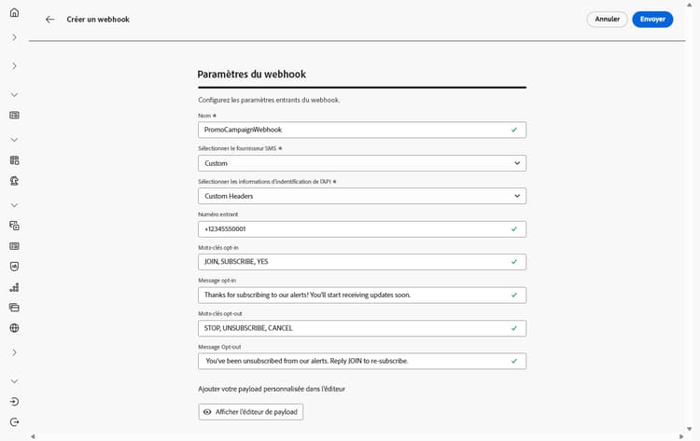Open the globe icon in sidebar
The image size is (700, 441).
tap(14, 328)
